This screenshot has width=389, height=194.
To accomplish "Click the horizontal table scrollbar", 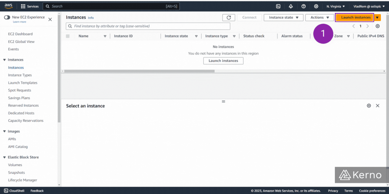I will click(x=139, y=71).
